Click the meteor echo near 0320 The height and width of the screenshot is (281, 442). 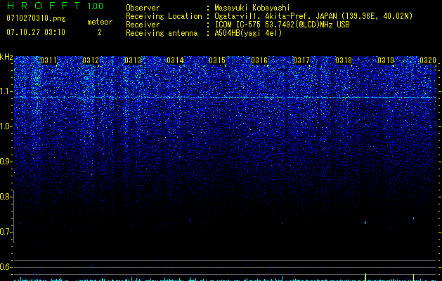click(x=413, y=218)
